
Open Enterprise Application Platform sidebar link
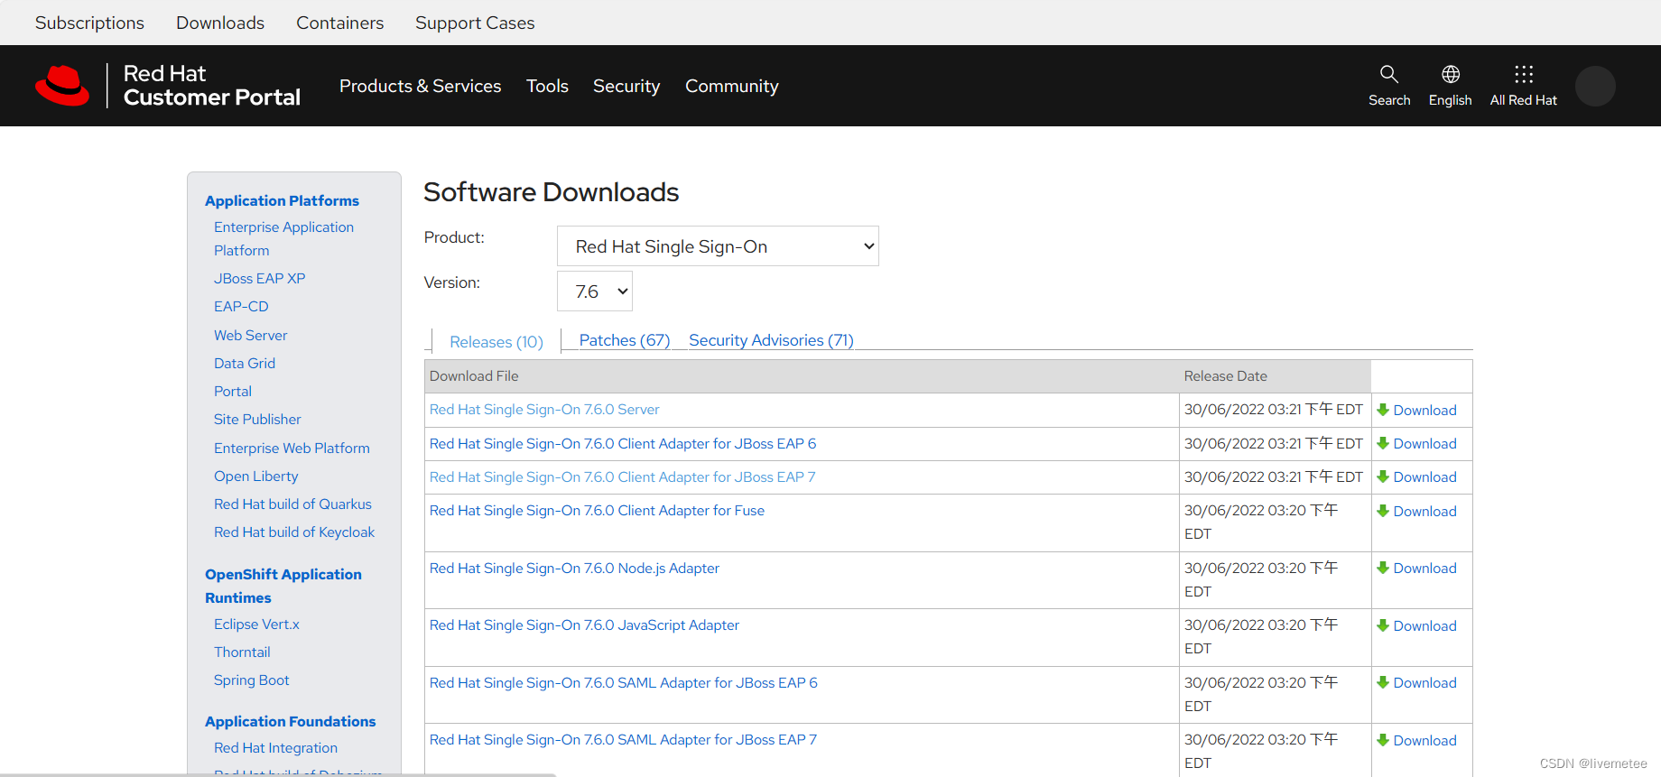pos(283,239)
